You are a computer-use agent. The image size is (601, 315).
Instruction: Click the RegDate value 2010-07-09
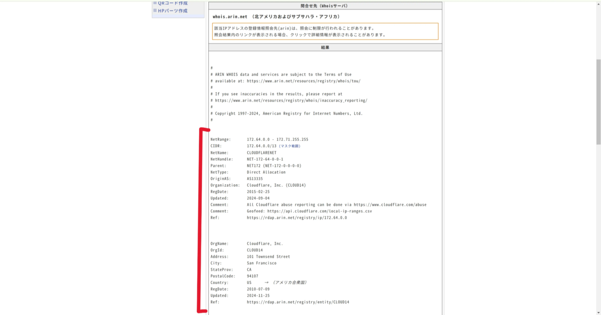pyautogui.click(x=258, y=289)
